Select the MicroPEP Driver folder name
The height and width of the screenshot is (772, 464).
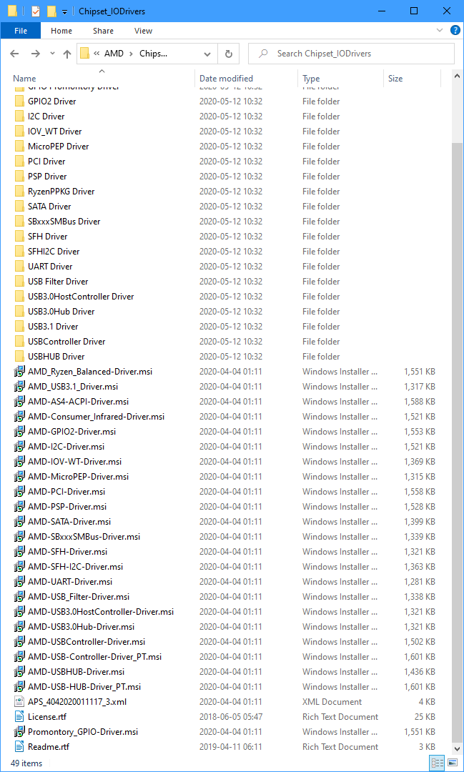click(59, 147)
